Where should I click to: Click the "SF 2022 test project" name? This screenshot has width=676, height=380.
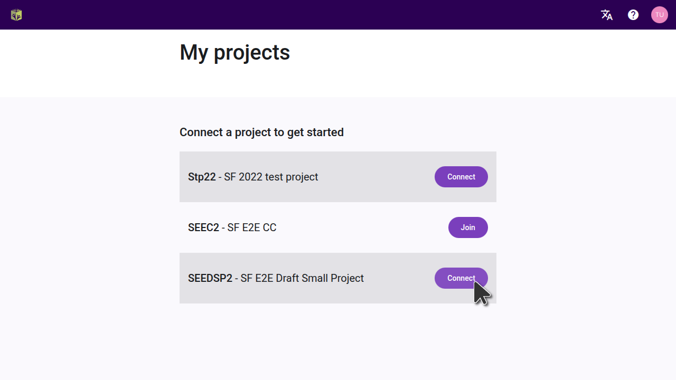pyautogui.click(x=271, y=177)
